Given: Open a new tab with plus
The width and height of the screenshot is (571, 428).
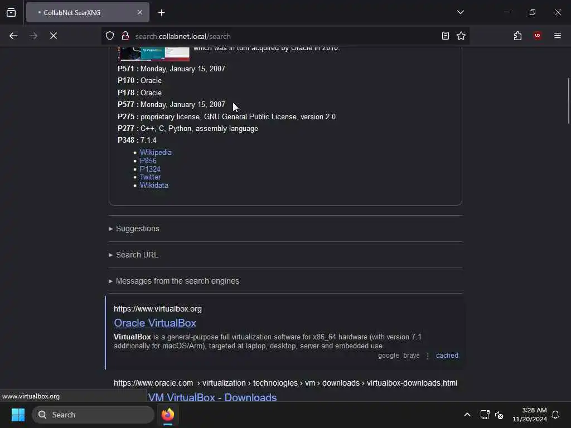Looking at the screenshot, I should click(x=161, y=13).
